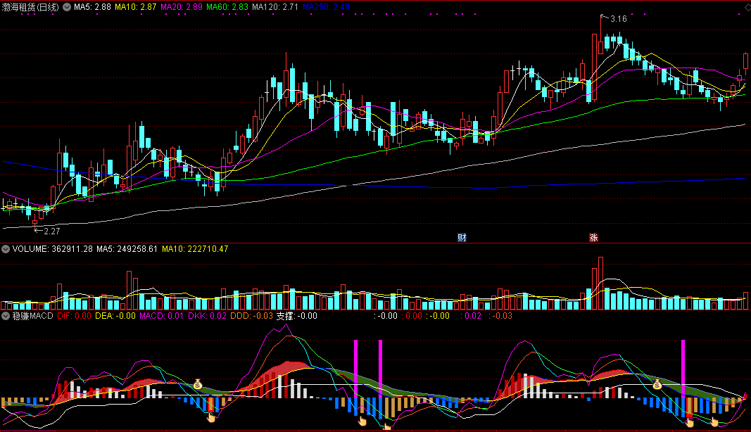Click the red 涨 limit-up marker
The width and height of the screenshot is (751, 432).
point(593,238)
